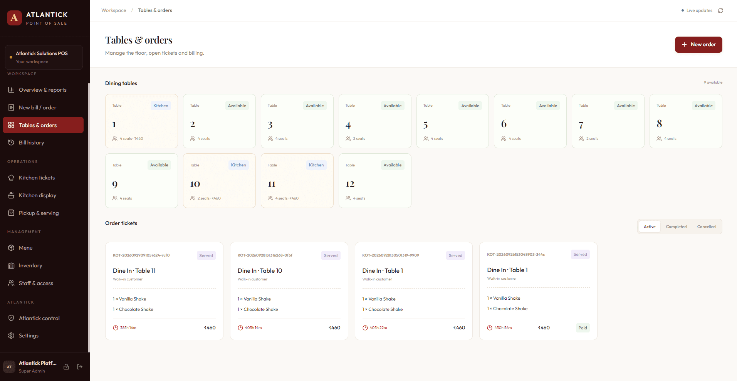Click the logout icon beside Super Admin
737x381 pixels.
(x=80, y=367)
